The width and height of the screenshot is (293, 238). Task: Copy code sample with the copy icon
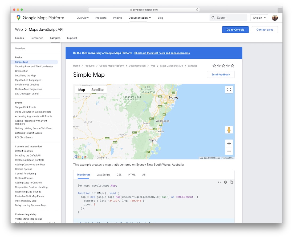tap(231, 182)
